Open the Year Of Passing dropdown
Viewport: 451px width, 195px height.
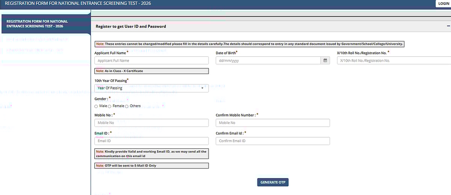point(151,88)
